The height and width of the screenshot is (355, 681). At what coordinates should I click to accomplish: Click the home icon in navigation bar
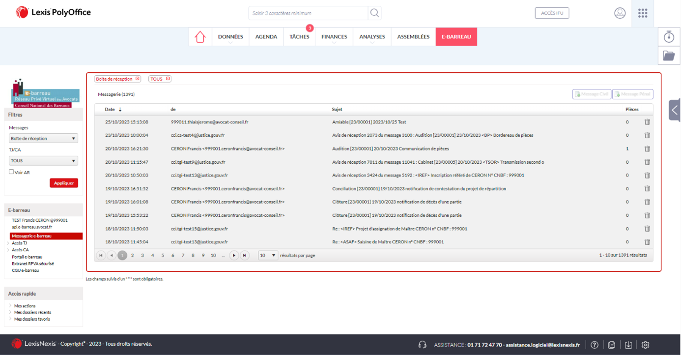pos(200,37)
